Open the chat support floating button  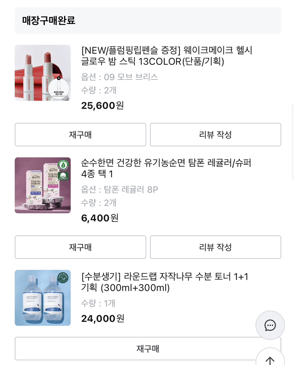(270, 325)
